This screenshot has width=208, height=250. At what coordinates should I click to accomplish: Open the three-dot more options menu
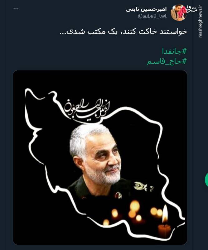point(16,9)
